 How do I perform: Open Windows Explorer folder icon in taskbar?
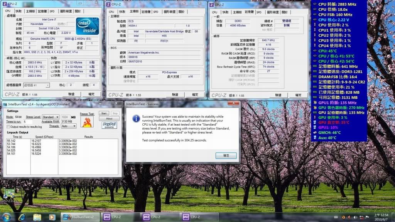[x=37, y=217]
